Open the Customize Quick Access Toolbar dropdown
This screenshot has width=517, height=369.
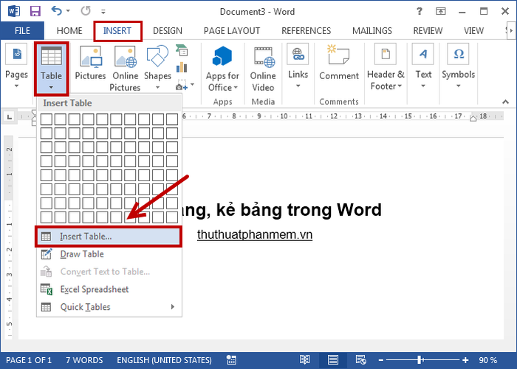[103, 12]
